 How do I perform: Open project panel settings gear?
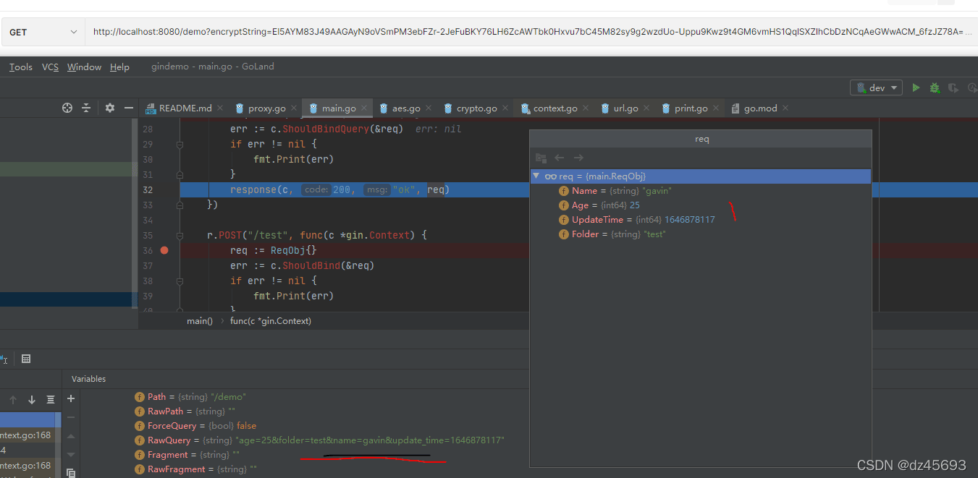point(109,108)
